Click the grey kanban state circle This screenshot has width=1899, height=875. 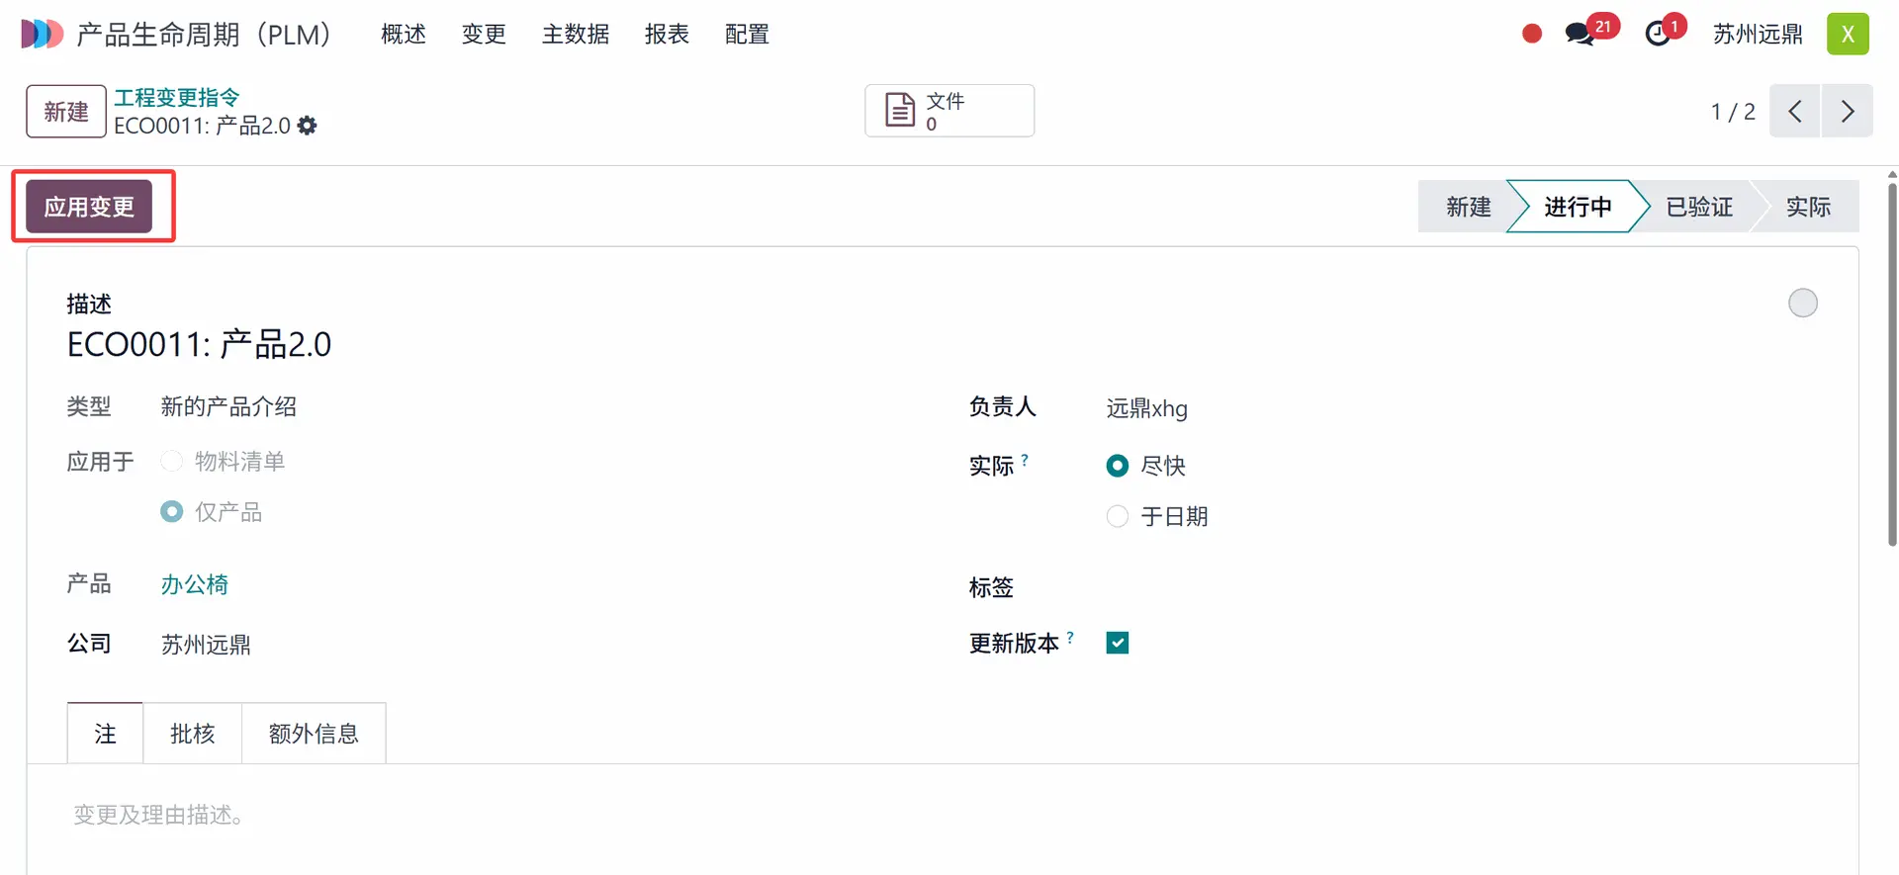[1802, 303]
